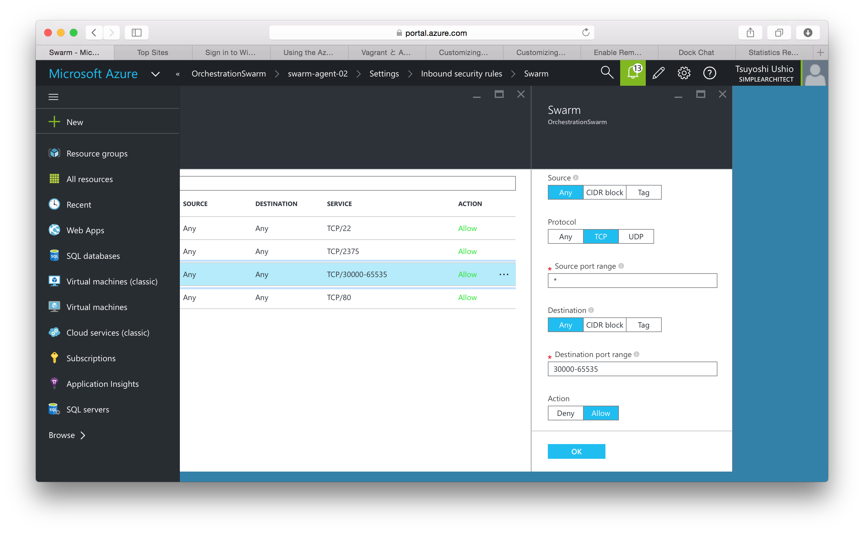Expand Browse chevron in sidebar
This screenshot has height=533, width=864.
pyautogui.click(x=83, y=435)
